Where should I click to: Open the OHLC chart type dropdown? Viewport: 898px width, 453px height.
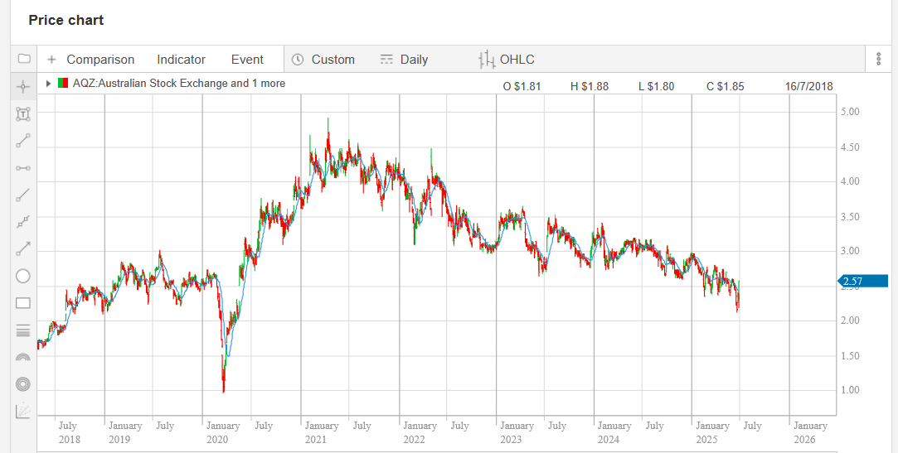coord(507,60)
